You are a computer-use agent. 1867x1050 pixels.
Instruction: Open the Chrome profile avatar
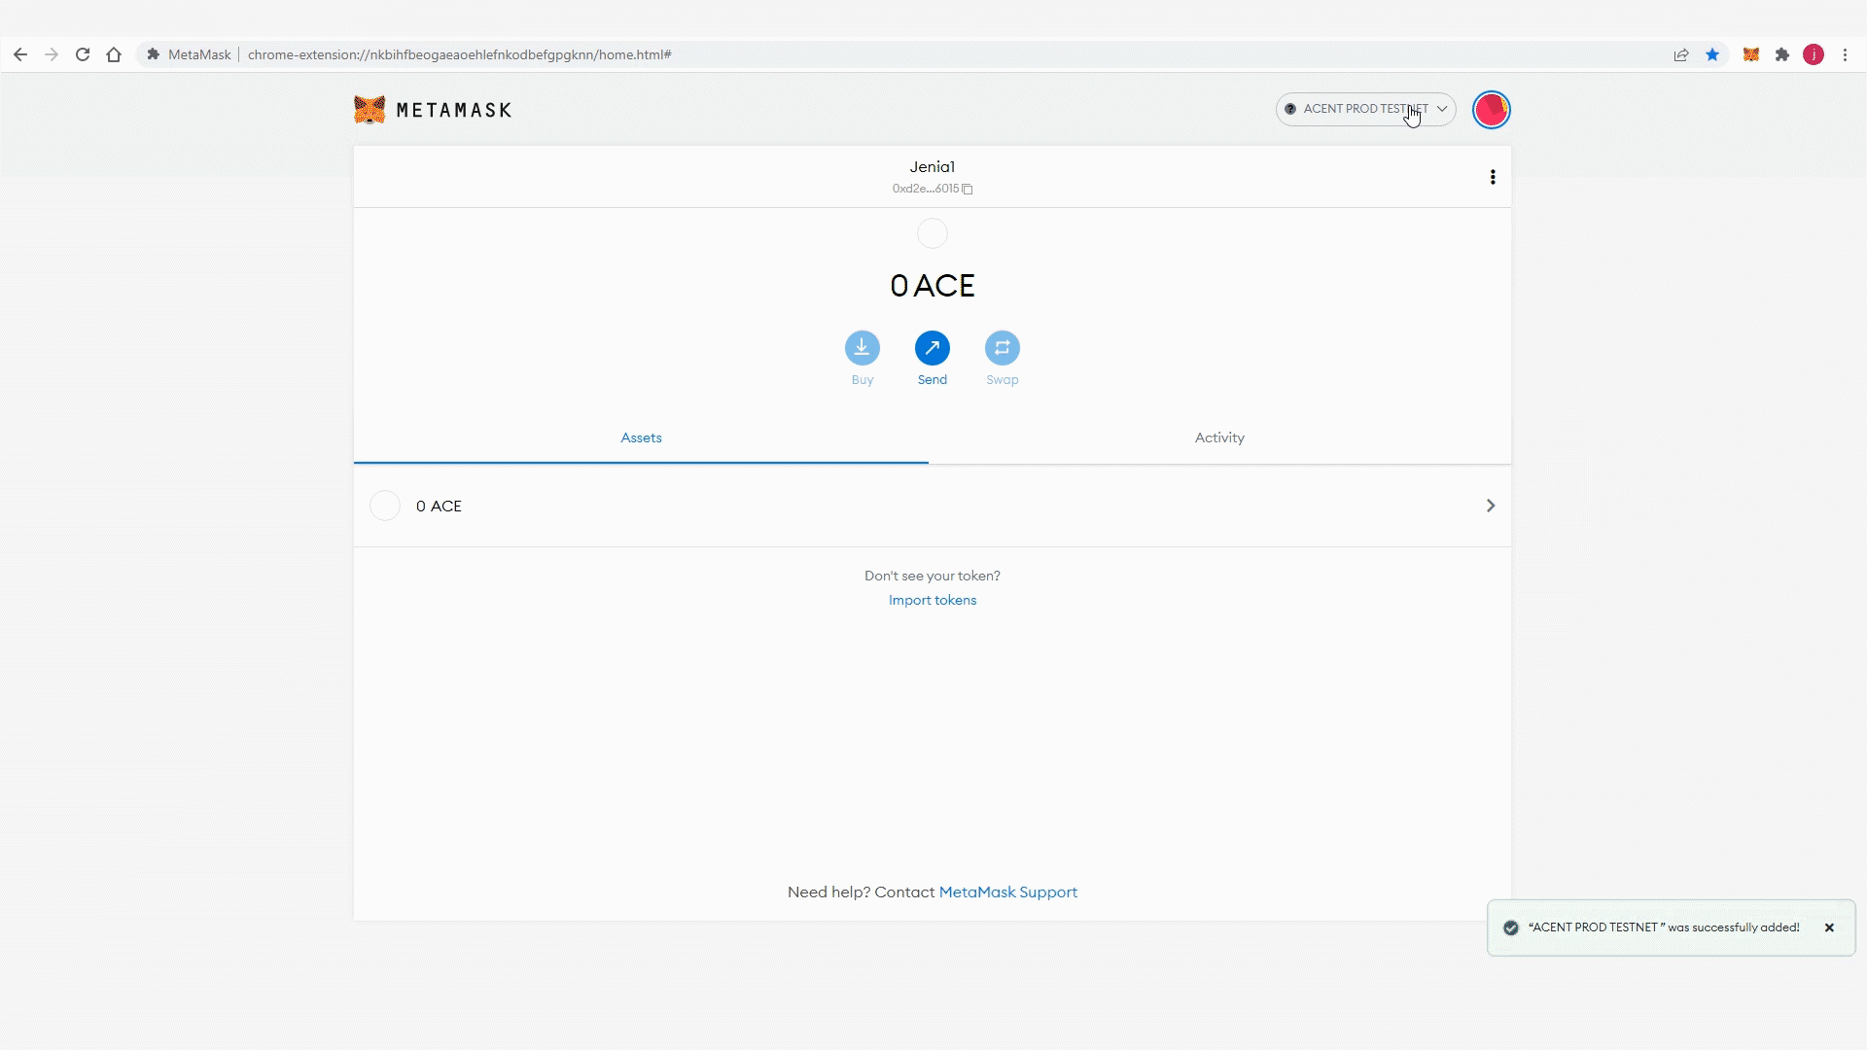[1814, 54]
